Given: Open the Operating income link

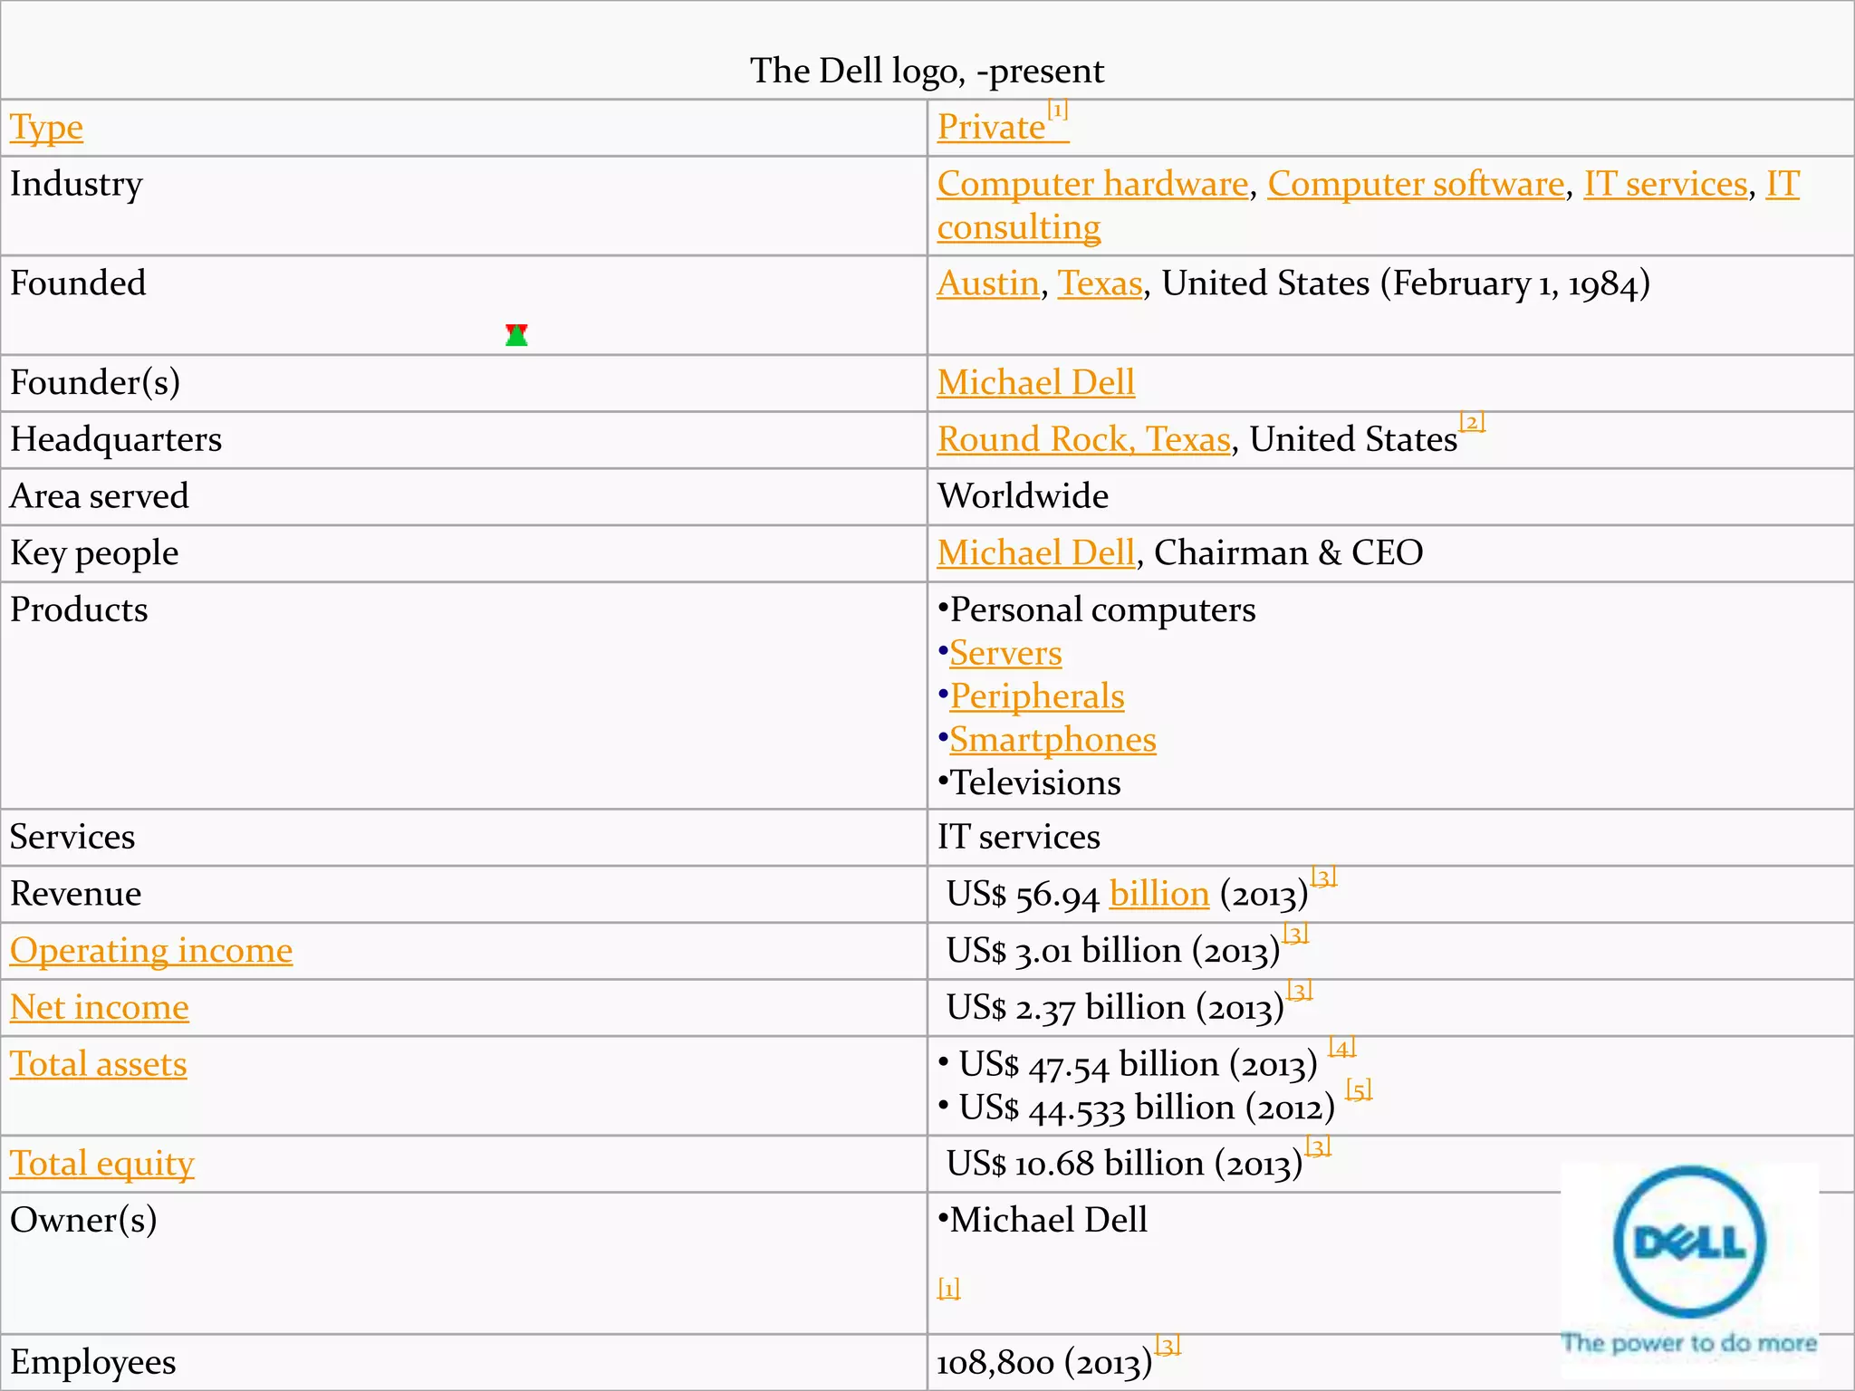Looking at the screenshot, I should [x=151, y=951].
